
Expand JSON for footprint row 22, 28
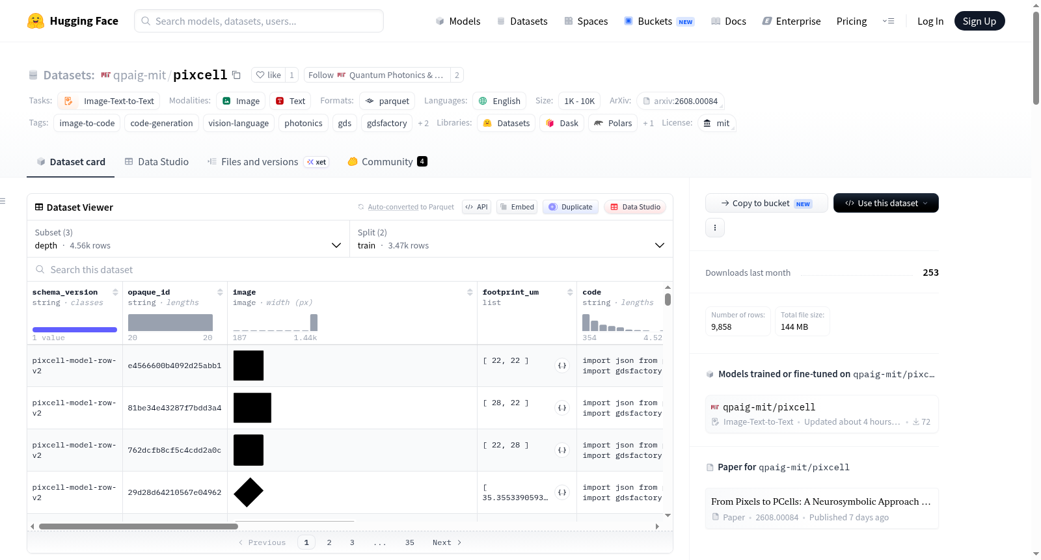click(x=562, y=450)
